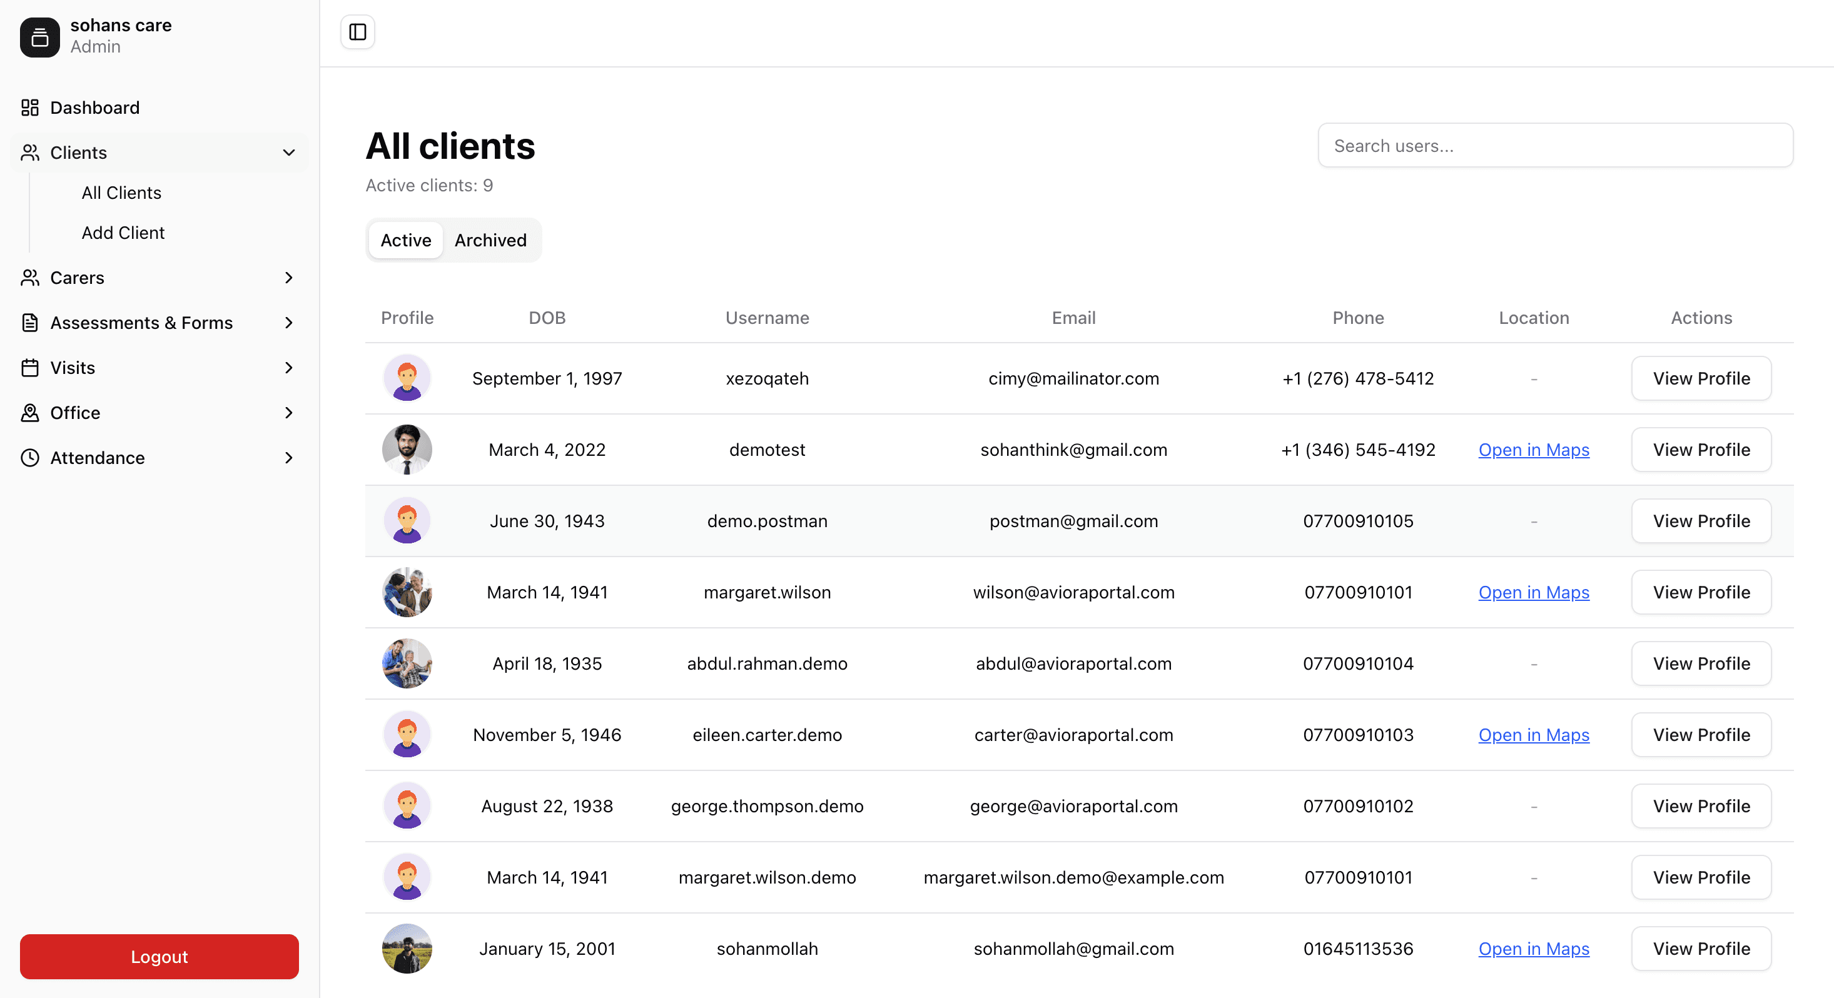Select the Active tab
1834x998 pixels.
point(406,240)
